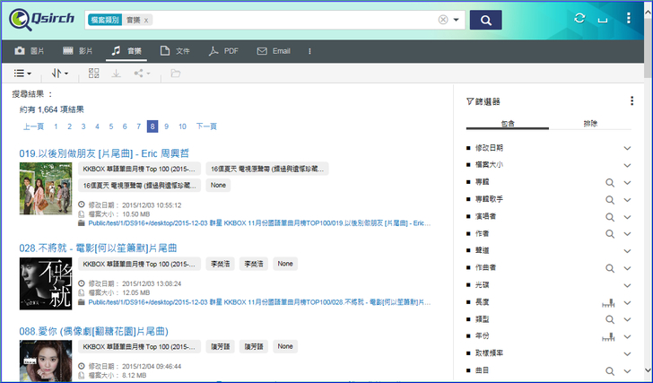Image resolution: width=653 pixels, height=383 pixels.
Task: Clear the search box text
Action: point(443,20)
